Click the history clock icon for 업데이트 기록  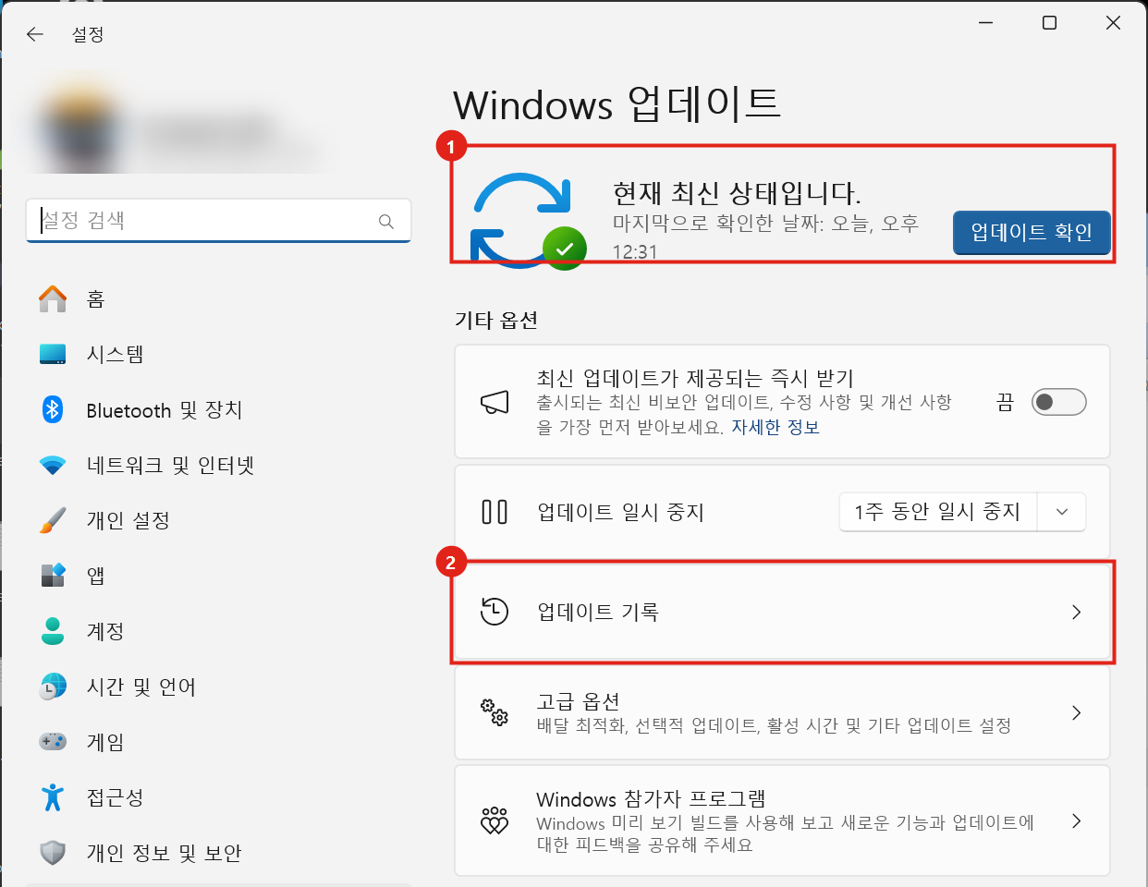(x=495, y=612)
